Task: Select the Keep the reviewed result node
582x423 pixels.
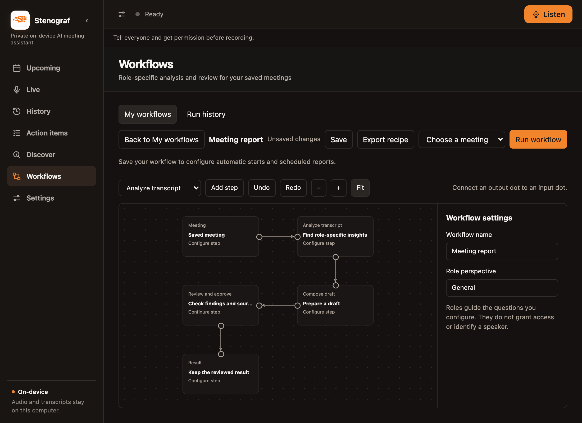Action: pyautogui.click(x=221, y=374)
